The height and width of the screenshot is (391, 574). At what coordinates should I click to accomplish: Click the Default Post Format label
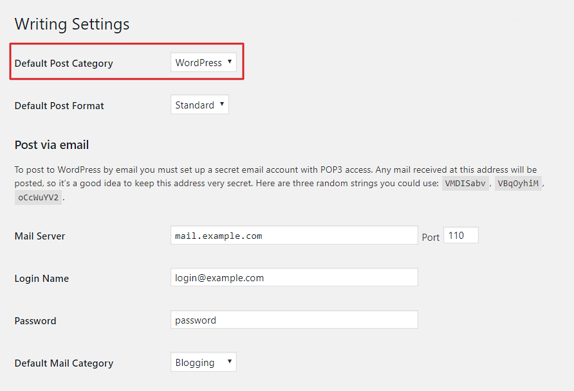pyautogui.click(x=59, y=106)
